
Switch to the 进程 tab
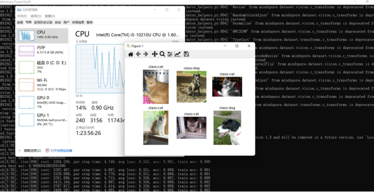click(x=20, y=22)
